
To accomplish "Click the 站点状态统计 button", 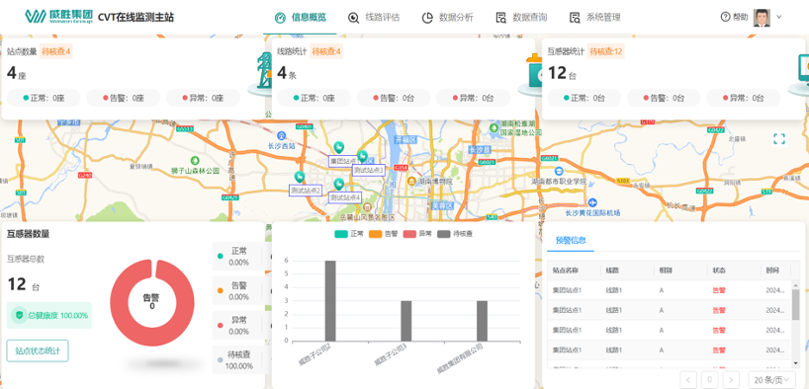I will pos(38,350).
